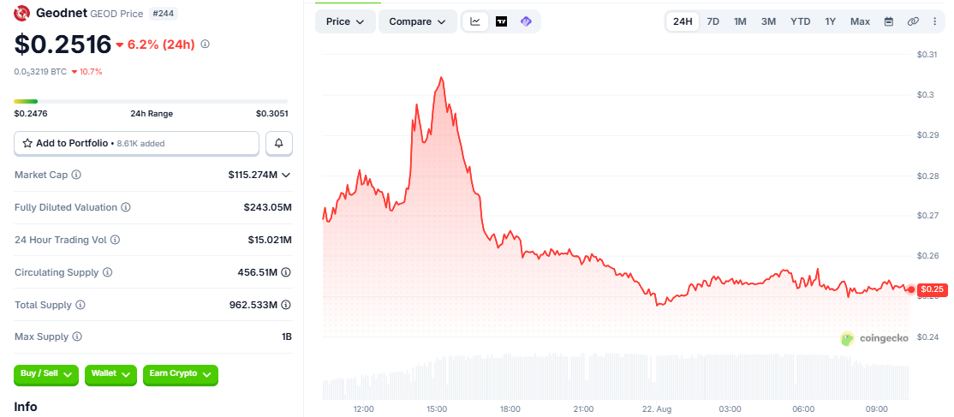The image size is (954, 417).
Task: Show Market Cap info tooltip icon
Action: click(76, 175)
